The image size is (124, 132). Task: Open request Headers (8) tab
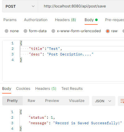pyautogui.click(x=65, y=20)
